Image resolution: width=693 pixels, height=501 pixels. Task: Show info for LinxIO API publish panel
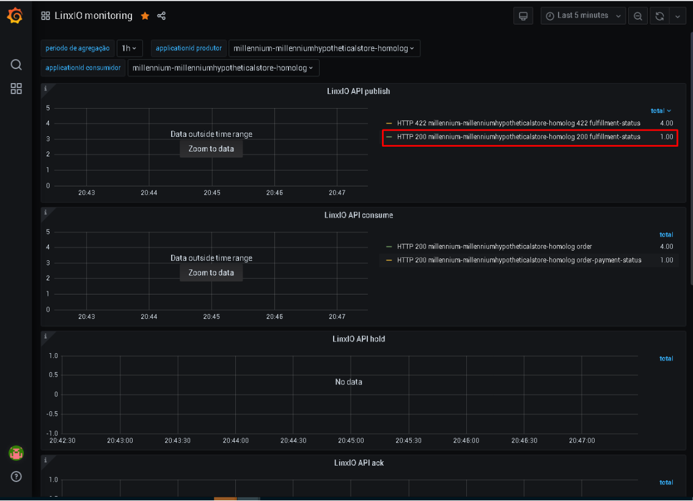(45, 89)
